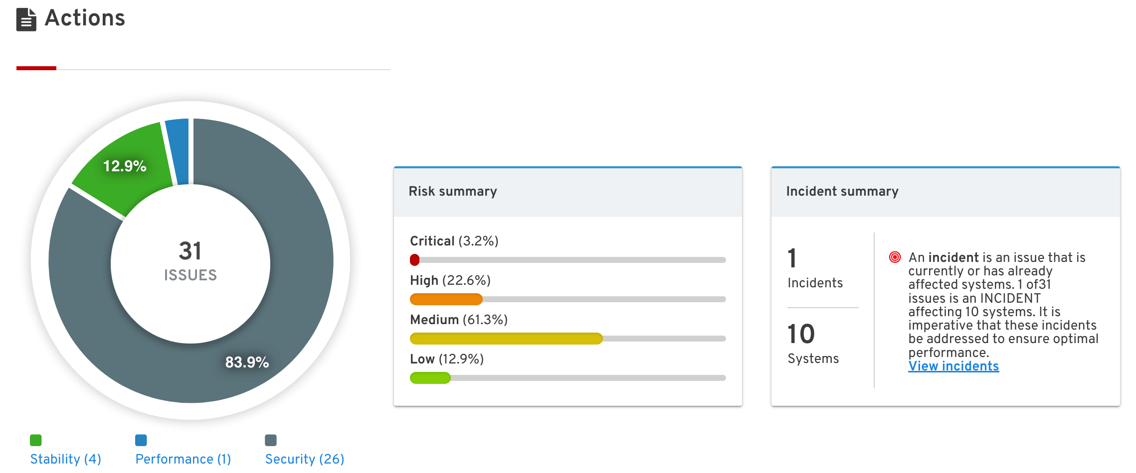Click the Low risk green progress bar
This screenshot has width=1136, height=473.
click(x=430, y=378)
